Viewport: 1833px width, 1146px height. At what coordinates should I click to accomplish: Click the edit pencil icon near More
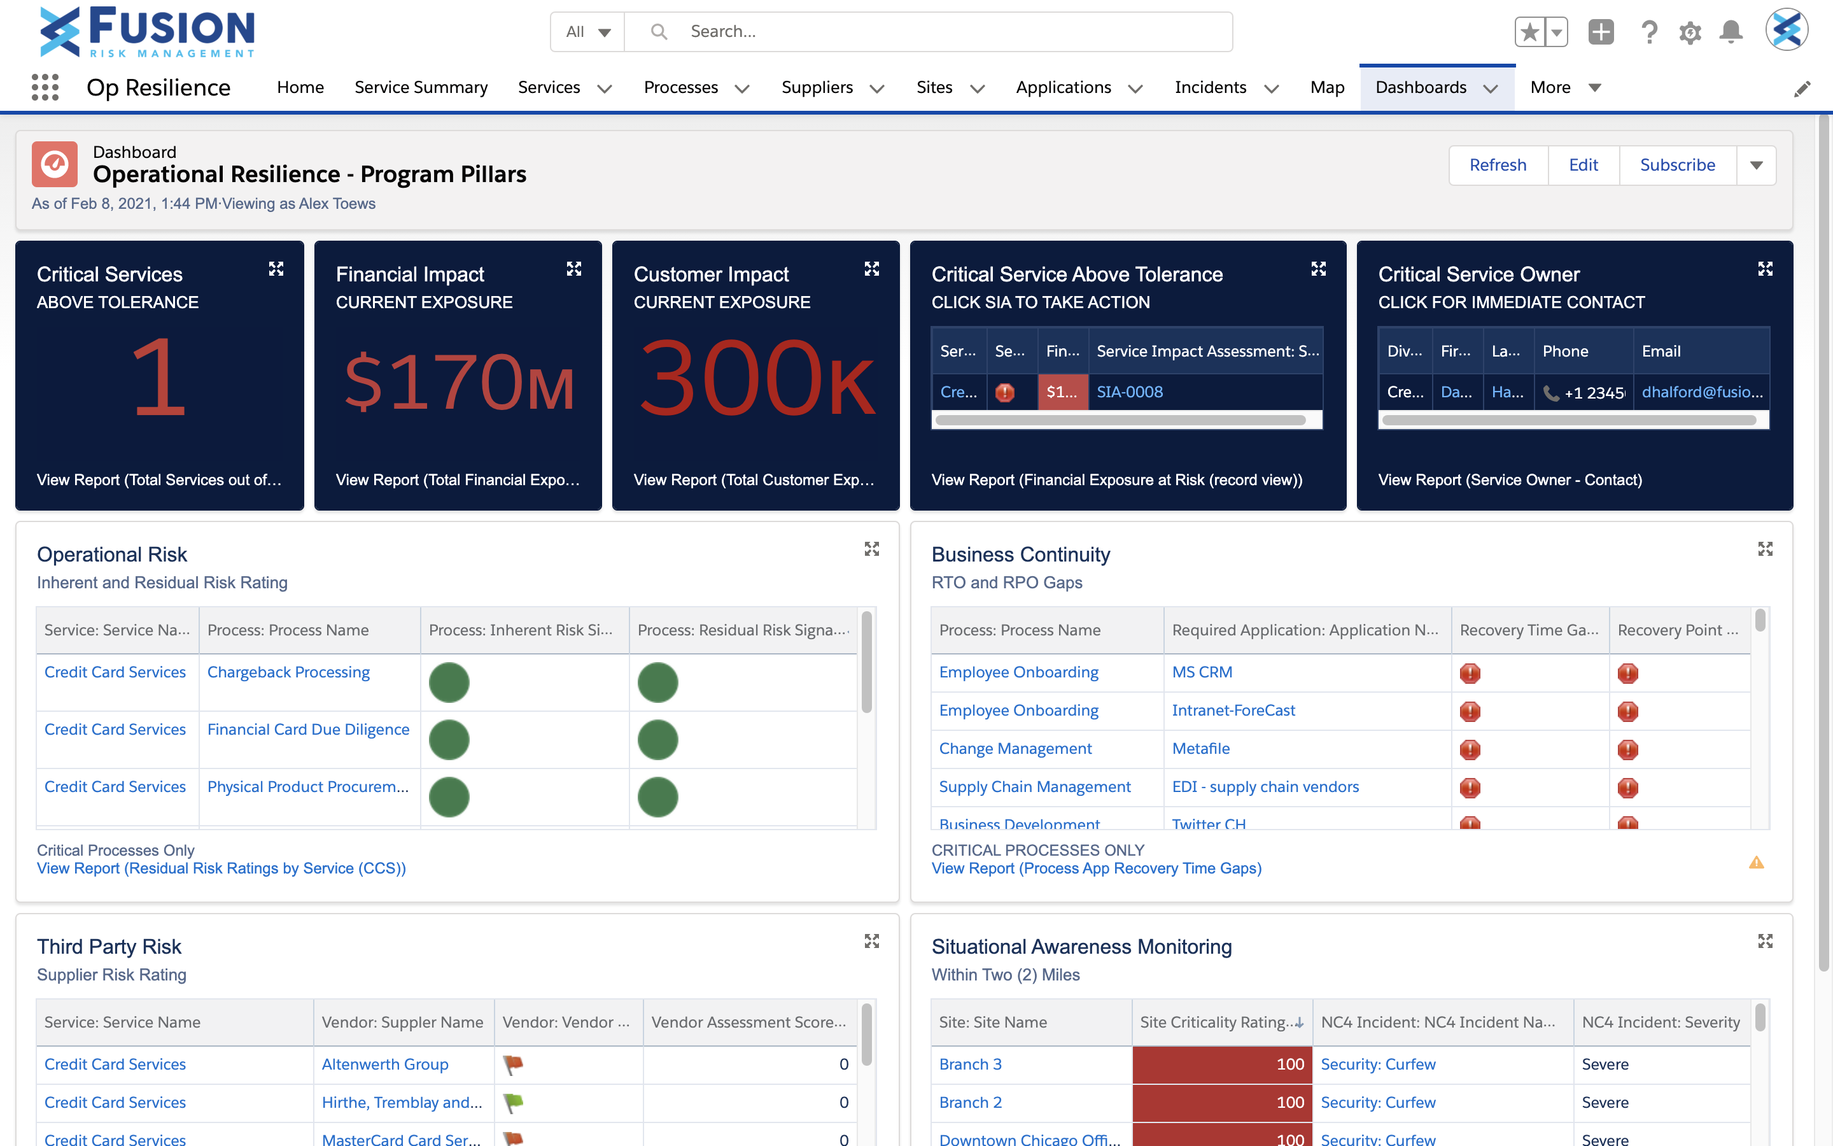click(x=1804, y=88)
